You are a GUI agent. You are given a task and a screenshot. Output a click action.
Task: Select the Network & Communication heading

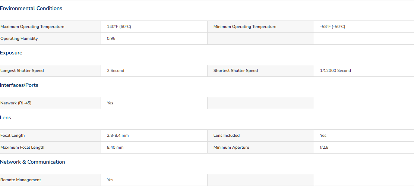[x=32, y=162]
